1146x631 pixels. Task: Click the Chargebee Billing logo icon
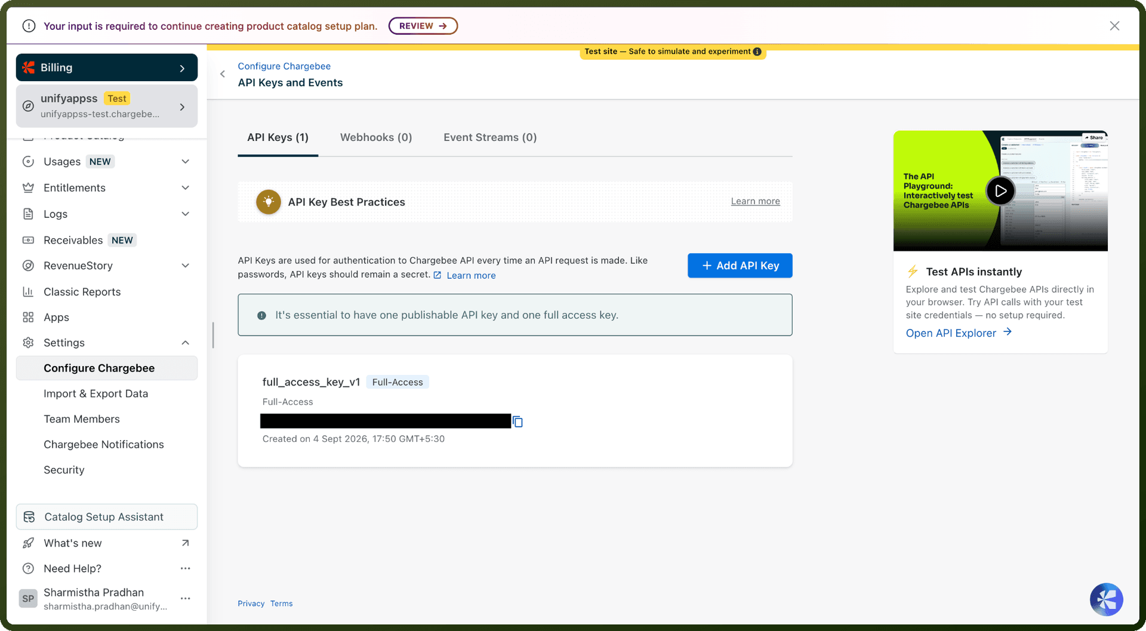(29, 67)
